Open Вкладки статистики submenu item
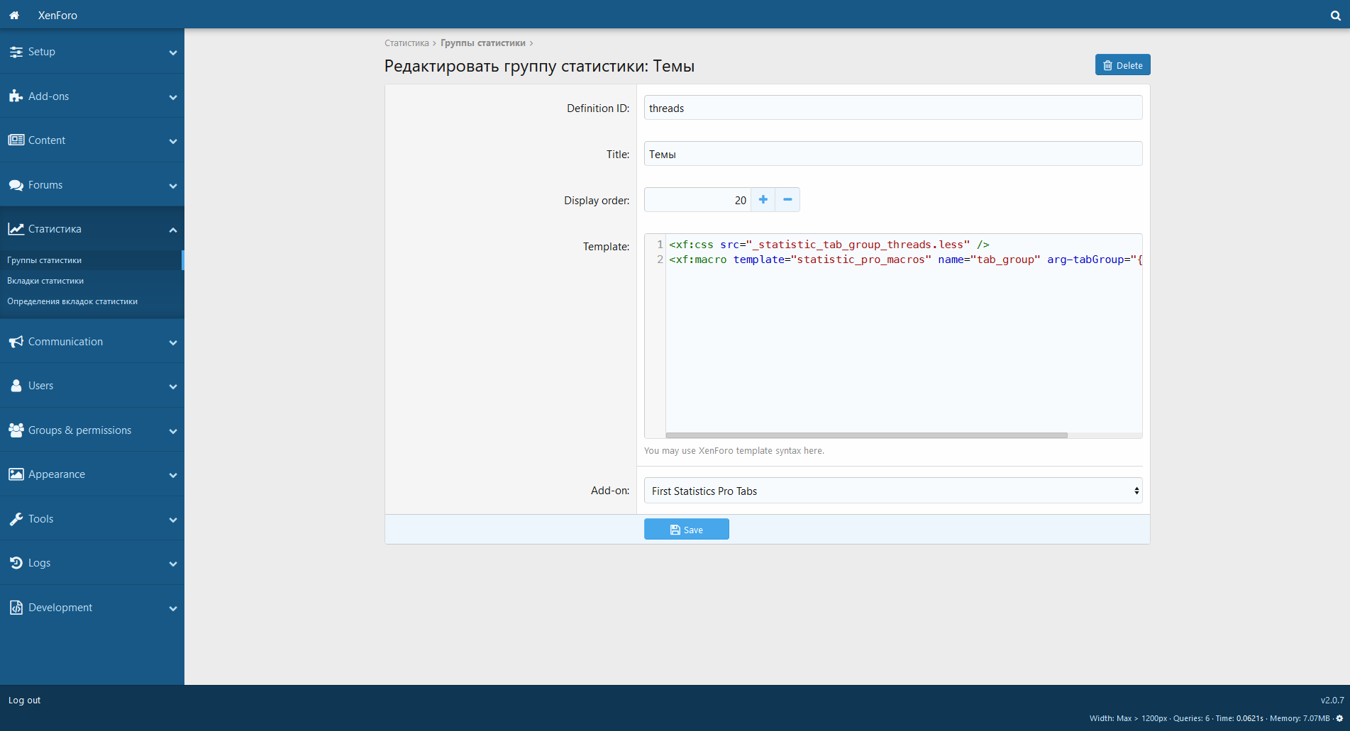Screen dimensions: 1350x731 click(x=45, y=281)
